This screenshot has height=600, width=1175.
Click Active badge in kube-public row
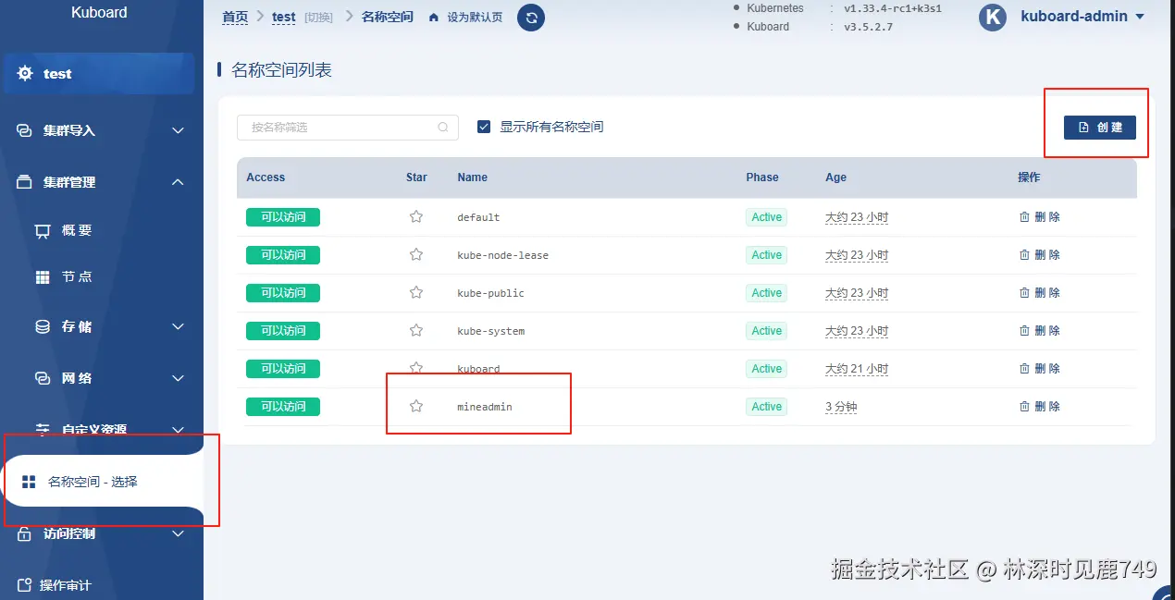[x=766, y=293]
